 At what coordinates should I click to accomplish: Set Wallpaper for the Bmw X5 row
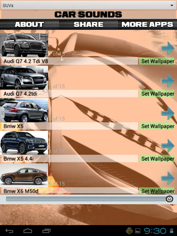(157, 126)
